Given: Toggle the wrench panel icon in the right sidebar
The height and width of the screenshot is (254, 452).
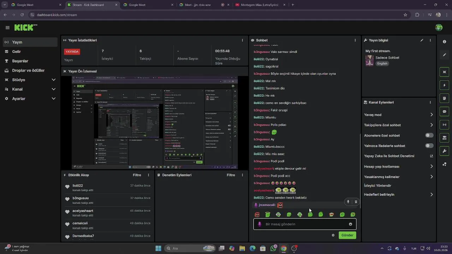Looking at the screenshot, I should (x=444, y=151).
